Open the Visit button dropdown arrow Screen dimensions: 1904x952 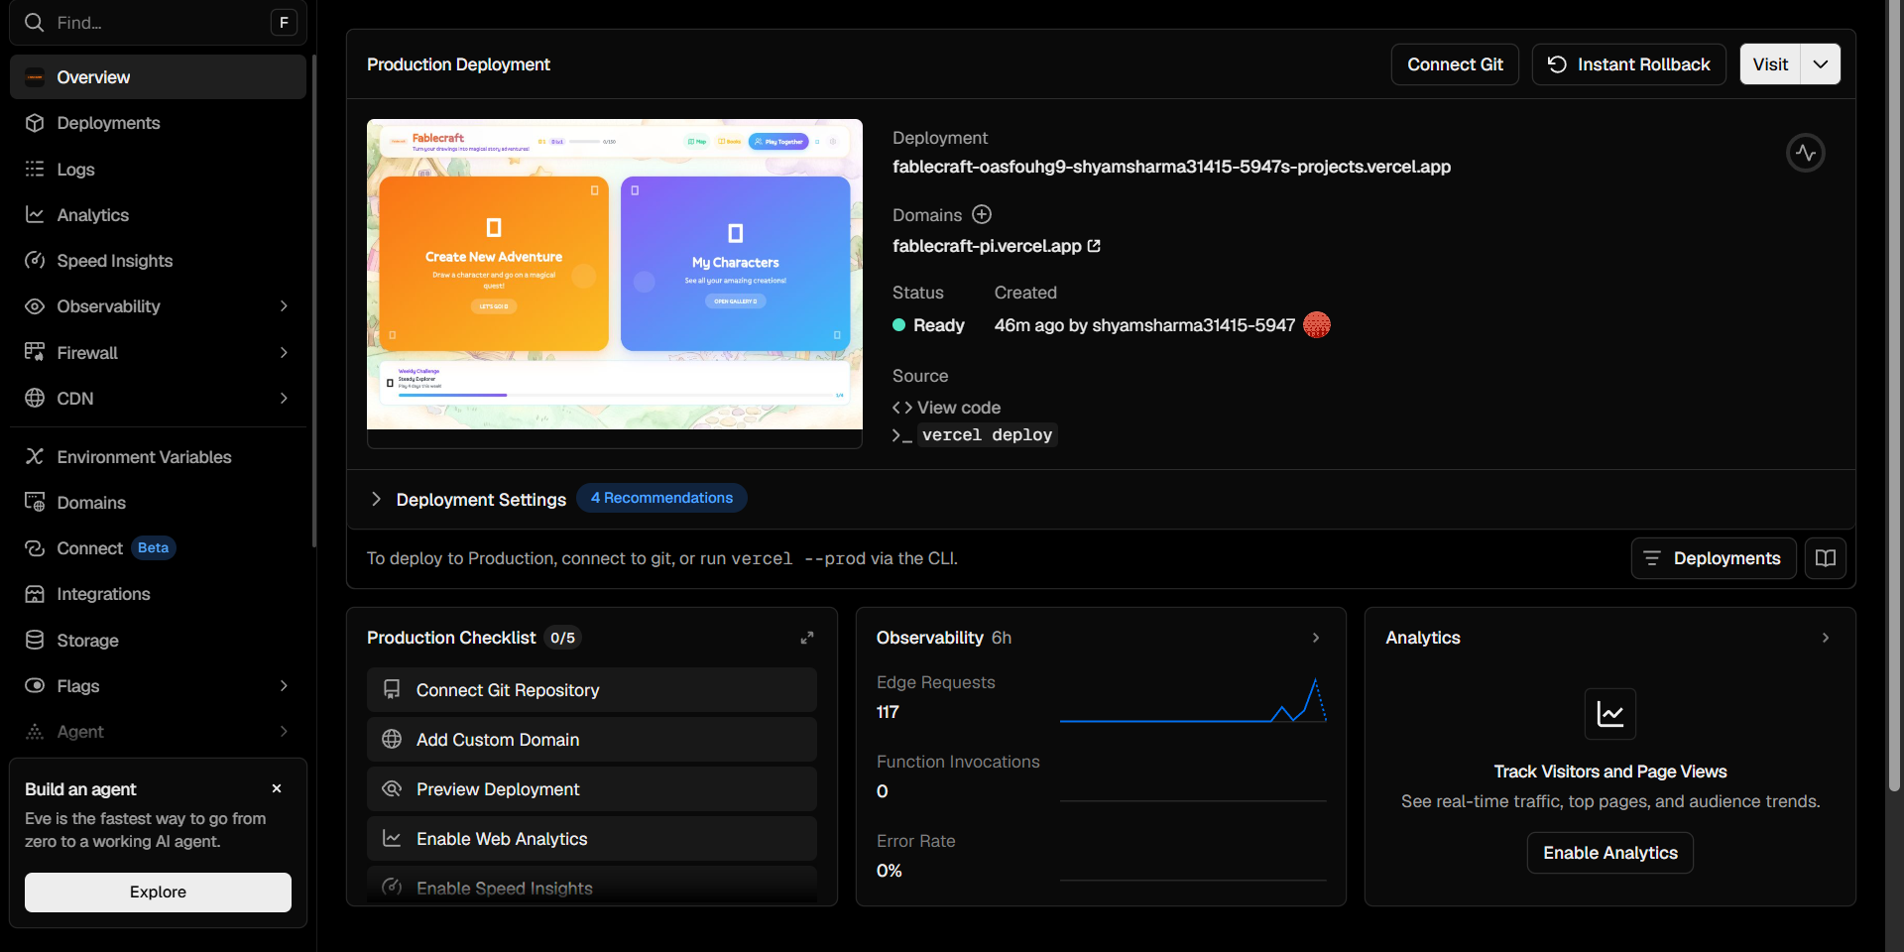(x=1821, y=64)
